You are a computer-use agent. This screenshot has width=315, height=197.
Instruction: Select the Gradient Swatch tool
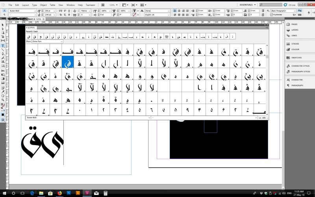tap(3, 79)
